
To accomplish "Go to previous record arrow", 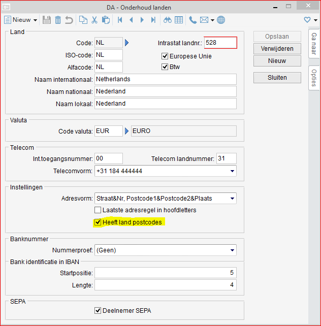I will (131, 20).
